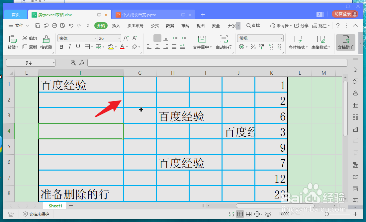Image resolution: width=366 pixels, height=222 pixels.
Task: Click the Redo arrow icon
Action: click(x=79, y=26)
